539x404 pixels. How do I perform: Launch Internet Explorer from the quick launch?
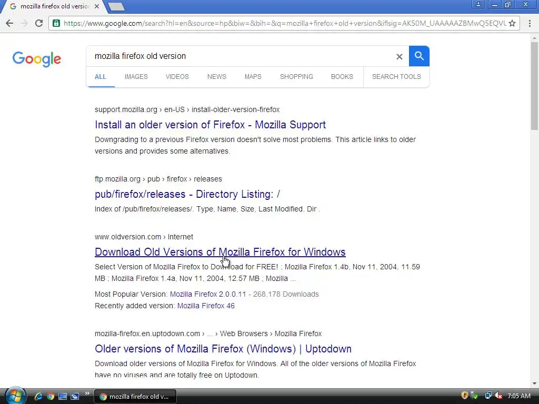click(x=38, y=396)
